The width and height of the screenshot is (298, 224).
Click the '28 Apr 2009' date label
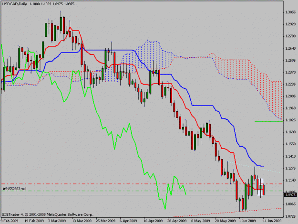pos(177,221)
